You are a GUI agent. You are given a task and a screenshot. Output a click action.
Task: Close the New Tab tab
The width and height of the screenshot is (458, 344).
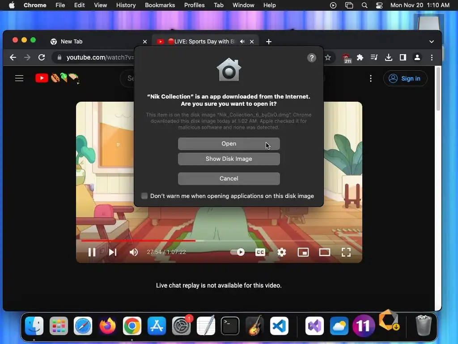pyautogui.click(x=145, y=42)
